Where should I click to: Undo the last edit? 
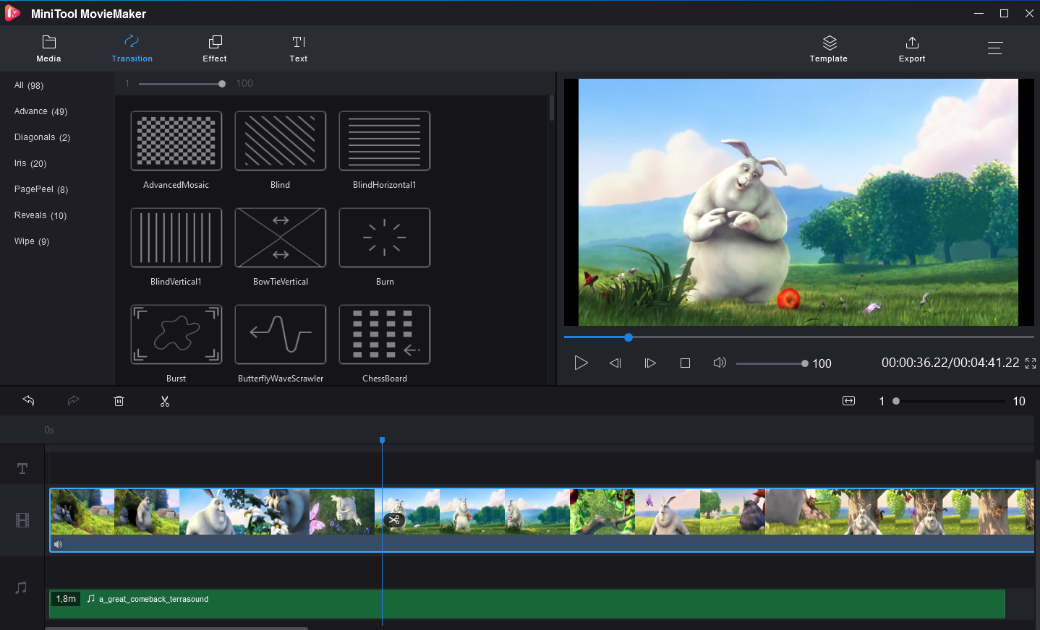[28, 401]
